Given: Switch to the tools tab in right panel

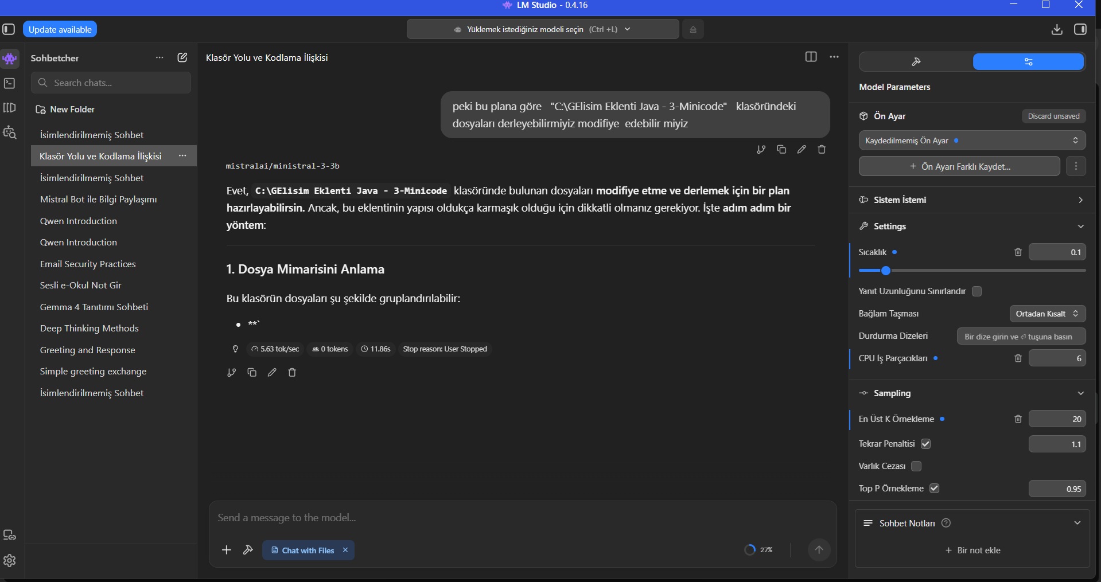Looking at the screenshot, I should (x=916, y=62).
